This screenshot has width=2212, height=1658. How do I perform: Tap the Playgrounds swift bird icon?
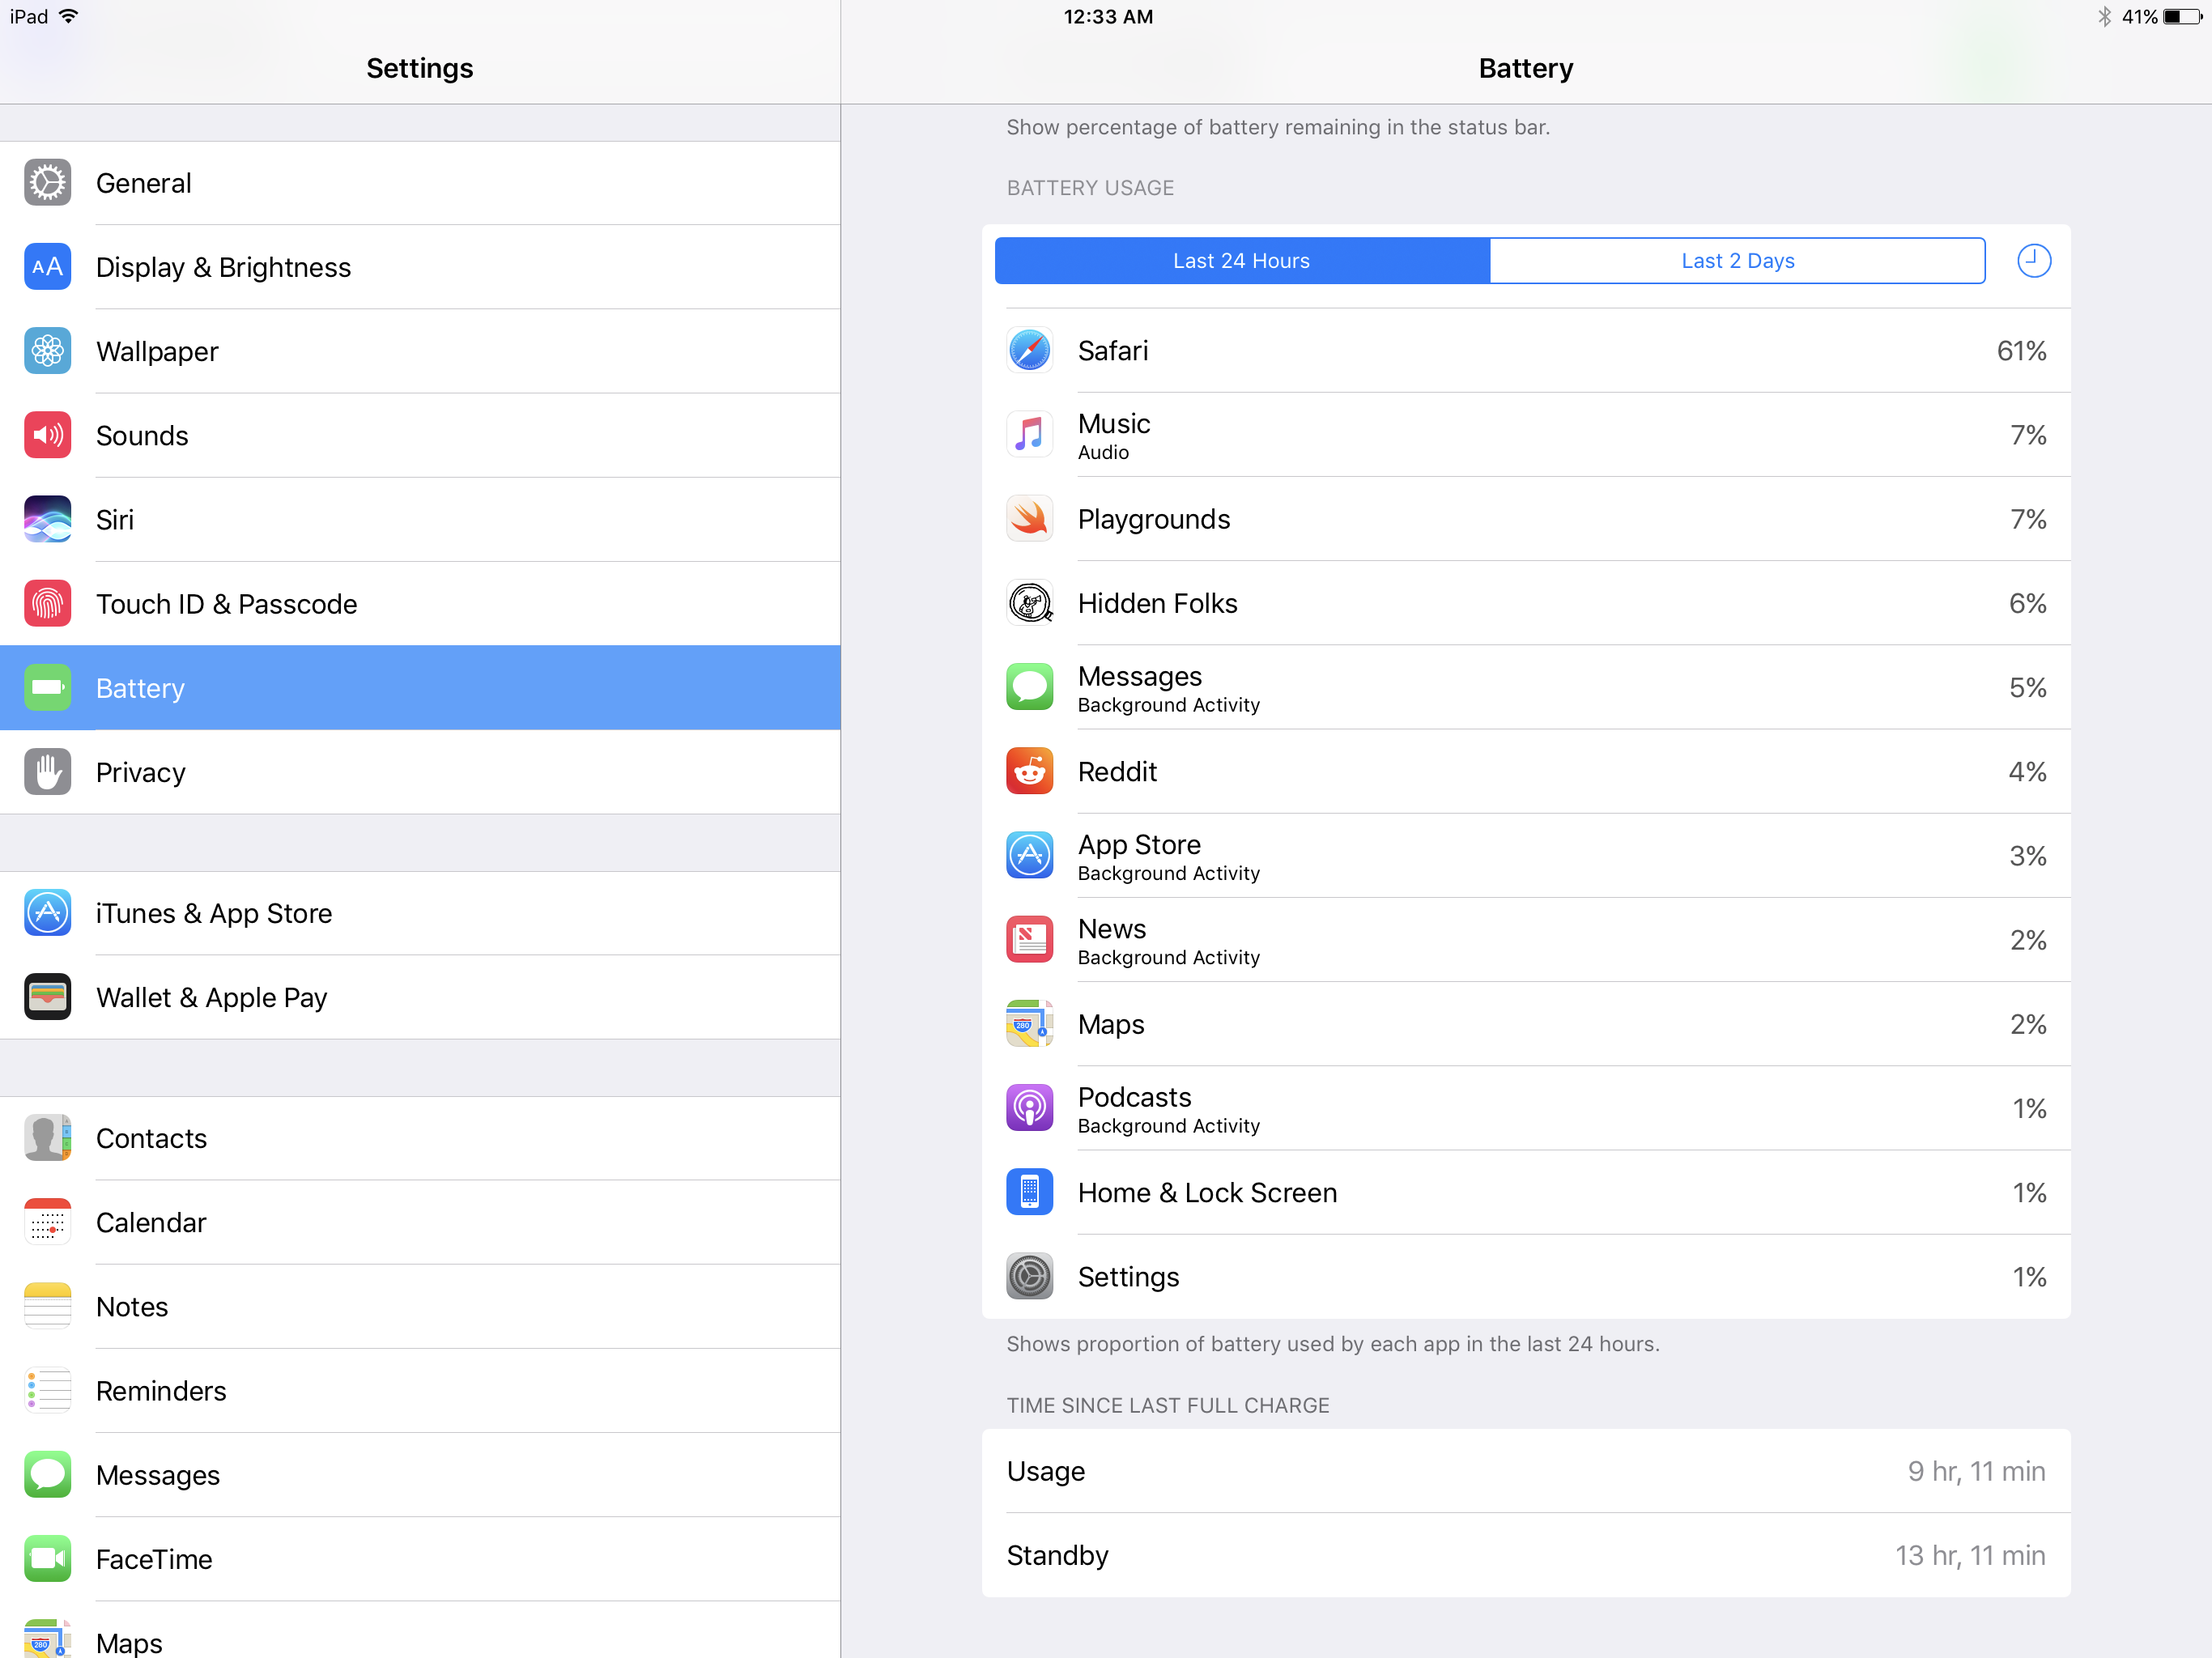[x=1029, y=519]
